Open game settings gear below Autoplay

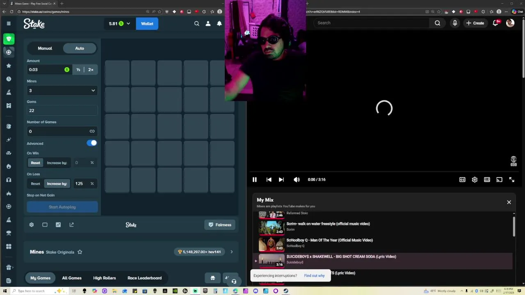(x=32, y=225)
